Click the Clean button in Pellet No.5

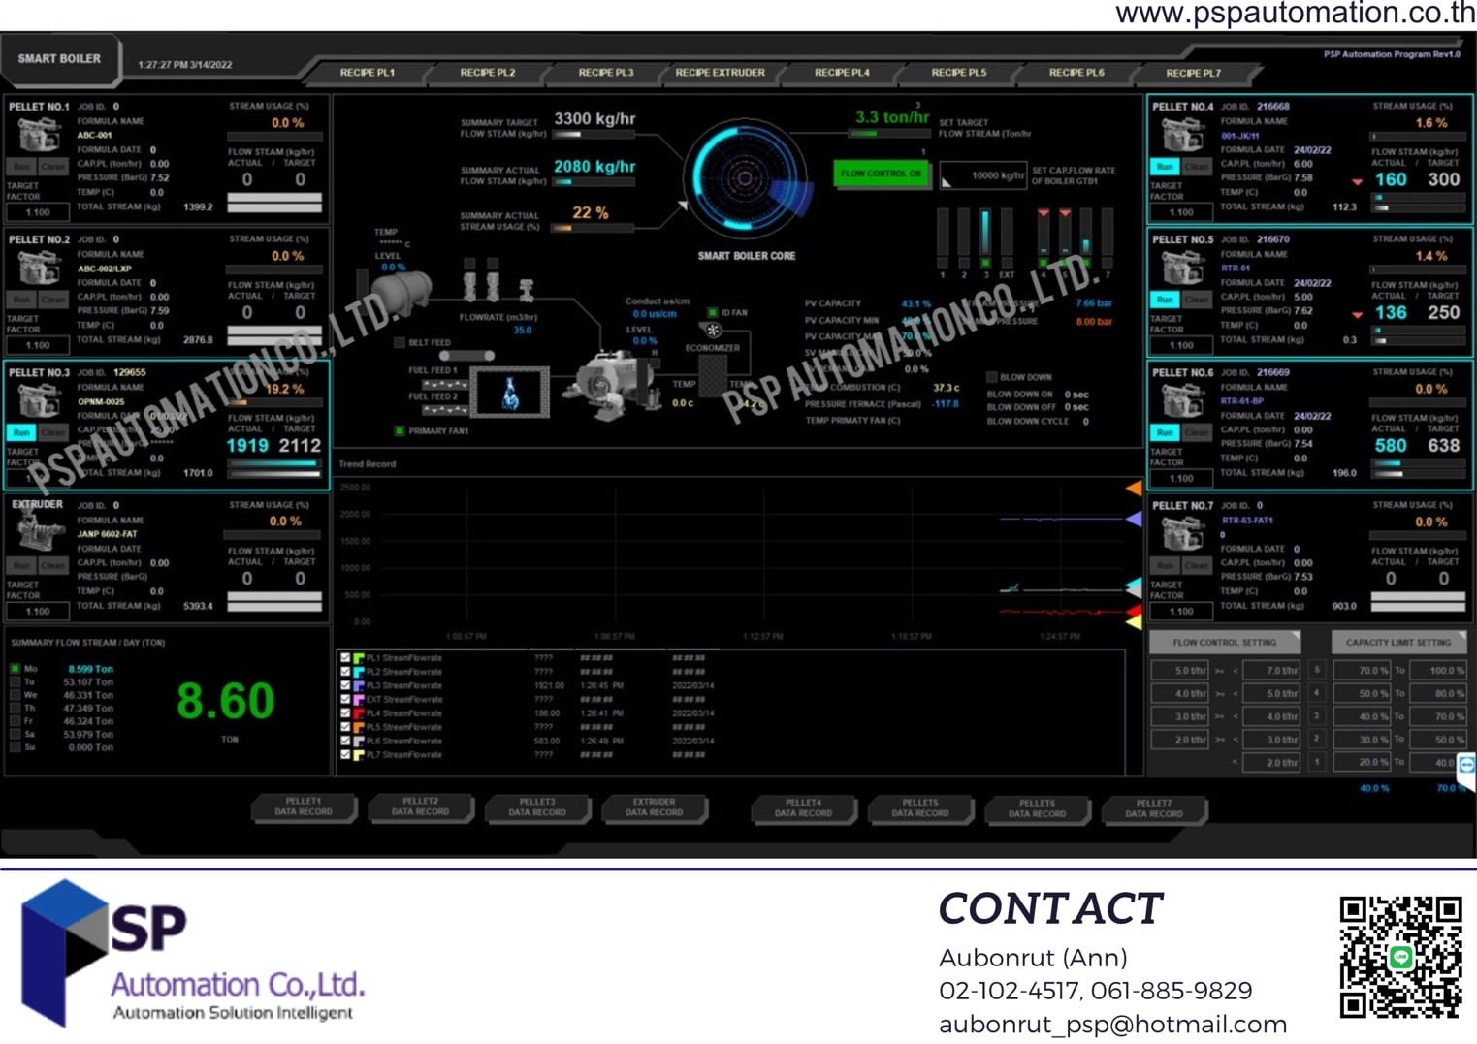[1196, 300]
